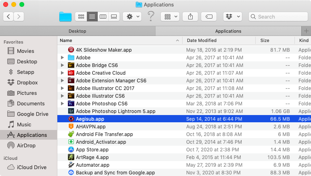The height and width of the screenshot is (176, 311).
Task: Switch to column view
Action: click(103, 17)
